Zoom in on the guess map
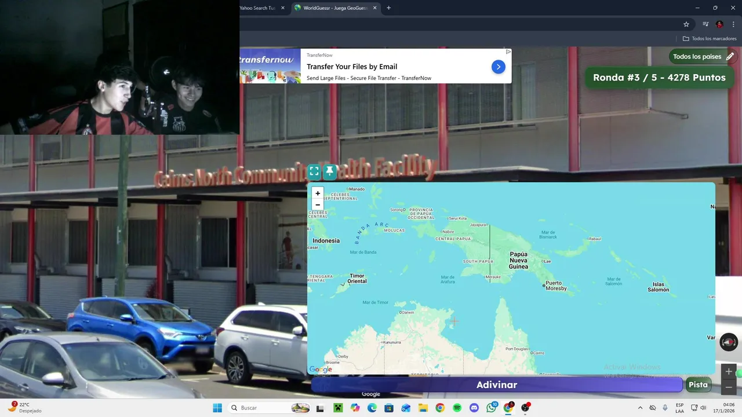Image resolution: width=742 pixels, height=417 pixels. (x=317, y=193)
